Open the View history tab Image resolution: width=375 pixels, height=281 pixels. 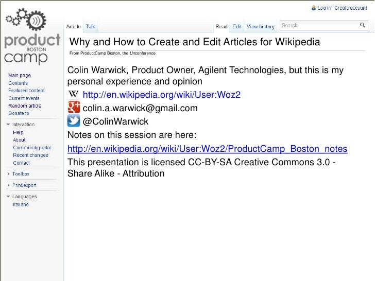pos(261,27)
